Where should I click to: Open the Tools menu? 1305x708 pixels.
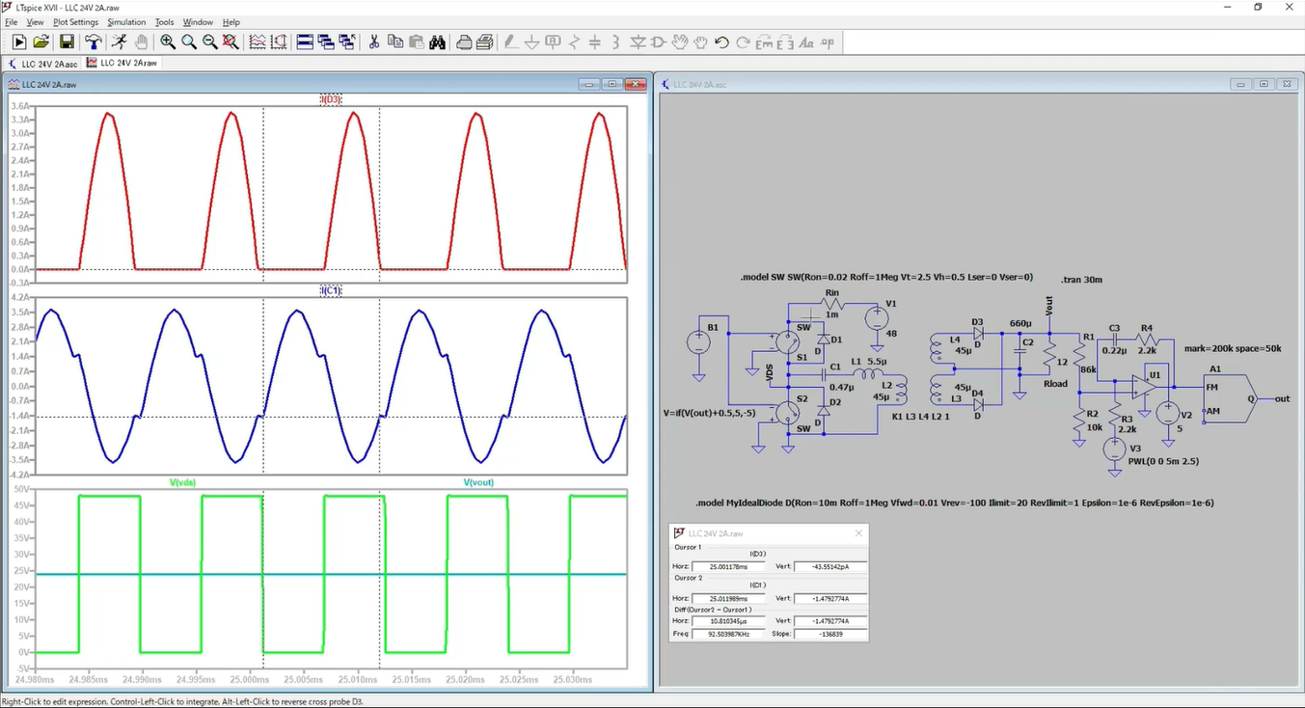[x=165, y=22]
